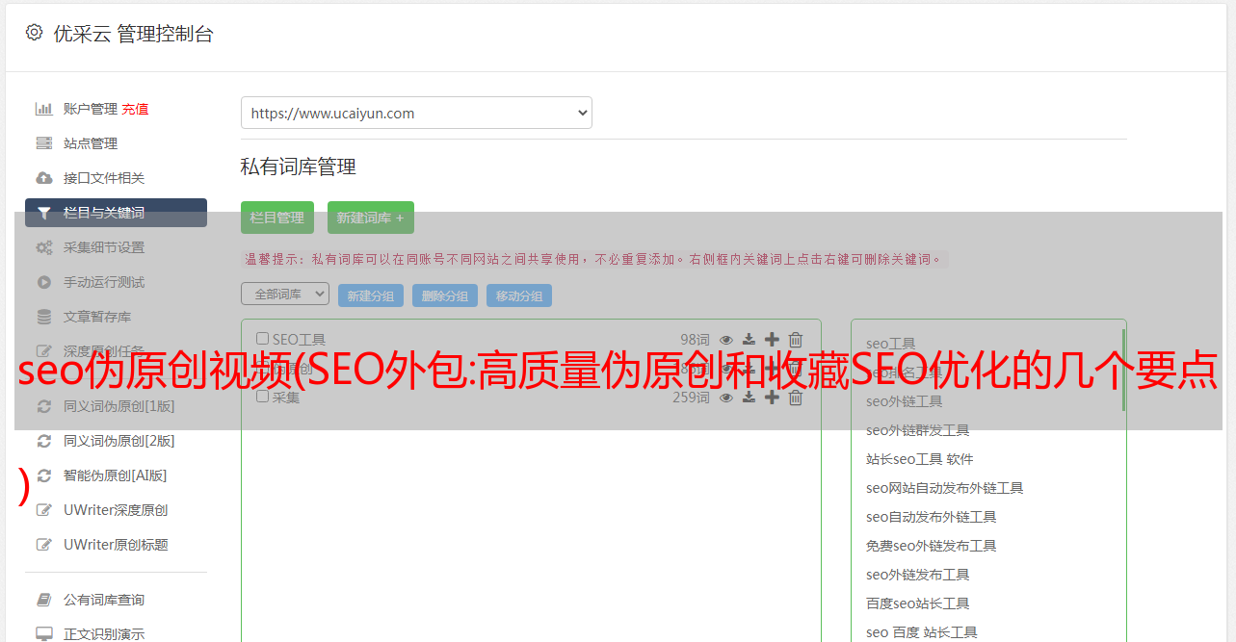1236x642 pixels.
Task: Click the monitor icon for 正文识别演示
Action: coord(44,634)
